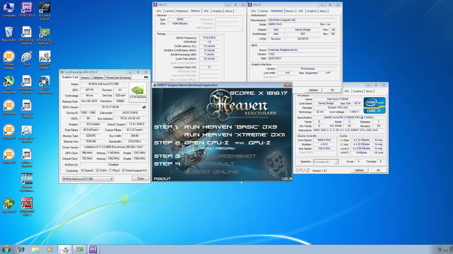The width and height of the screenshot is (453, 254).
Task: Open the HWMonitor Shortcut icon
Action: 27,85
